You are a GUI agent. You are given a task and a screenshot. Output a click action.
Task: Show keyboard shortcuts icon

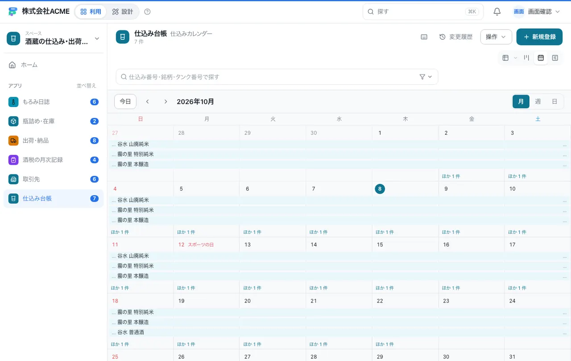coord(424,37)
